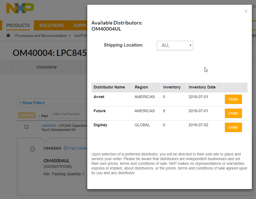The height and width of the screenshot is (199, 256).
Task: Order from Future distributor
Action: point(233,113)
